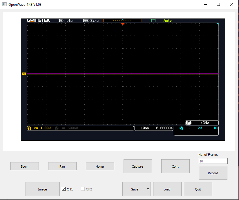Image resolution: width=239 pixels, height=200 pixels.
Task: Click the green waveform acquisition icon
Action: 153,21
